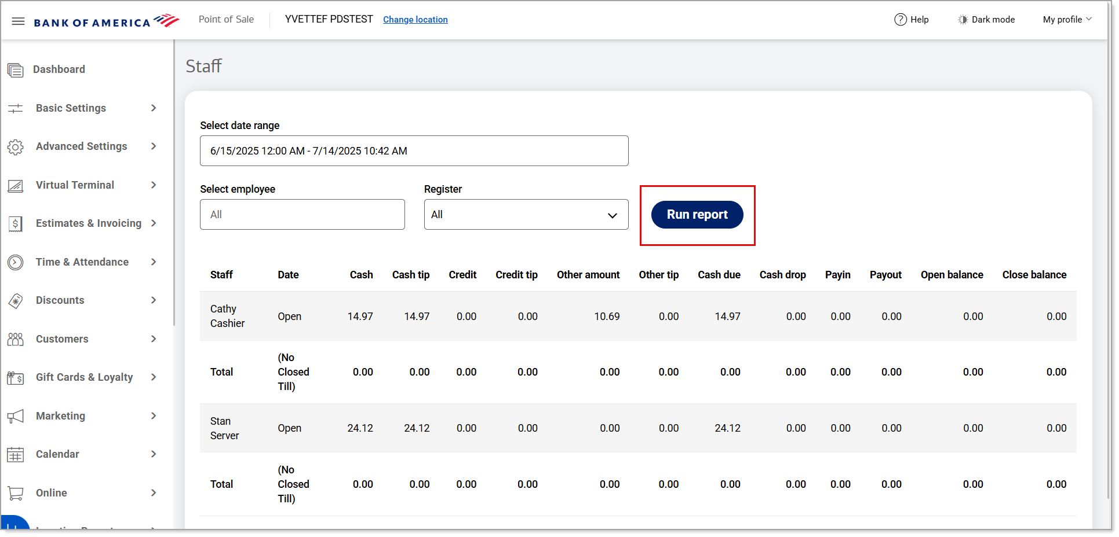Expand Gift Cards & Loyalty chevron

[x=154, y=377]
